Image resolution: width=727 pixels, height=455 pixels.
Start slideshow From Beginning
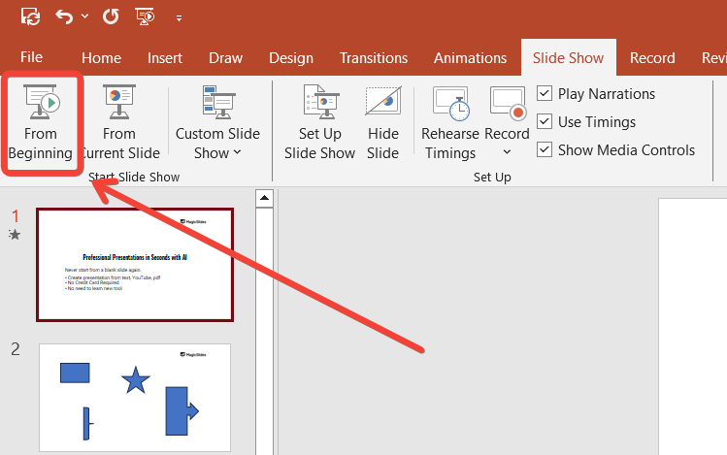pyautogui.click(x=41, y=123)
